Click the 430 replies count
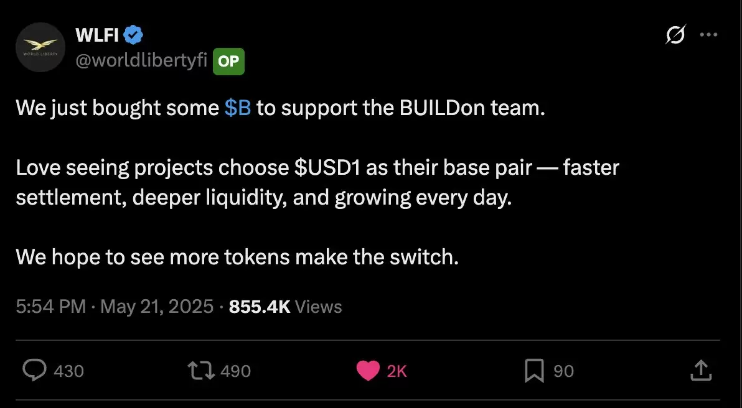This screenshot has width=742, height=408. (x=68, y=371)
